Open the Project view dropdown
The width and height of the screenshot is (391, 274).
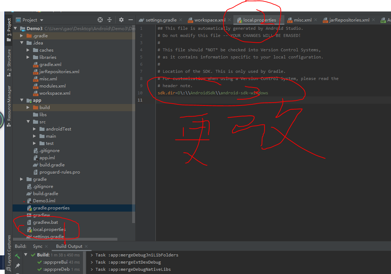tap(42, 20)
